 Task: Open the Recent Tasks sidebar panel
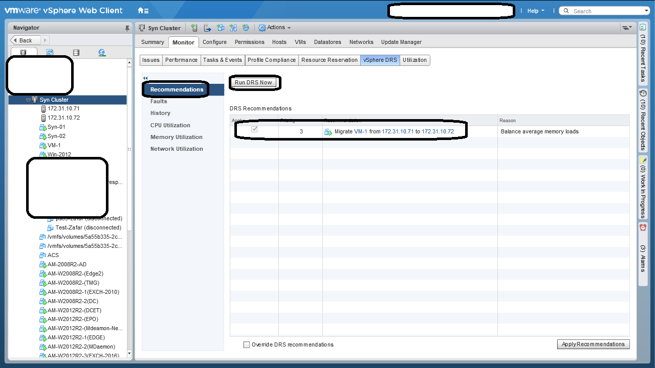643,56
